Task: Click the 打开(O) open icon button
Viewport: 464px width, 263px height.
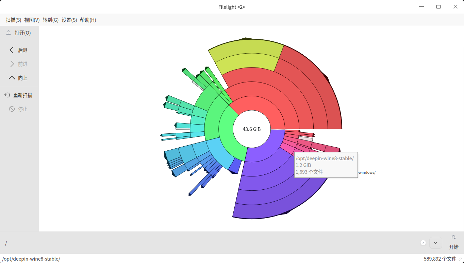Action: tap(19, 33)
